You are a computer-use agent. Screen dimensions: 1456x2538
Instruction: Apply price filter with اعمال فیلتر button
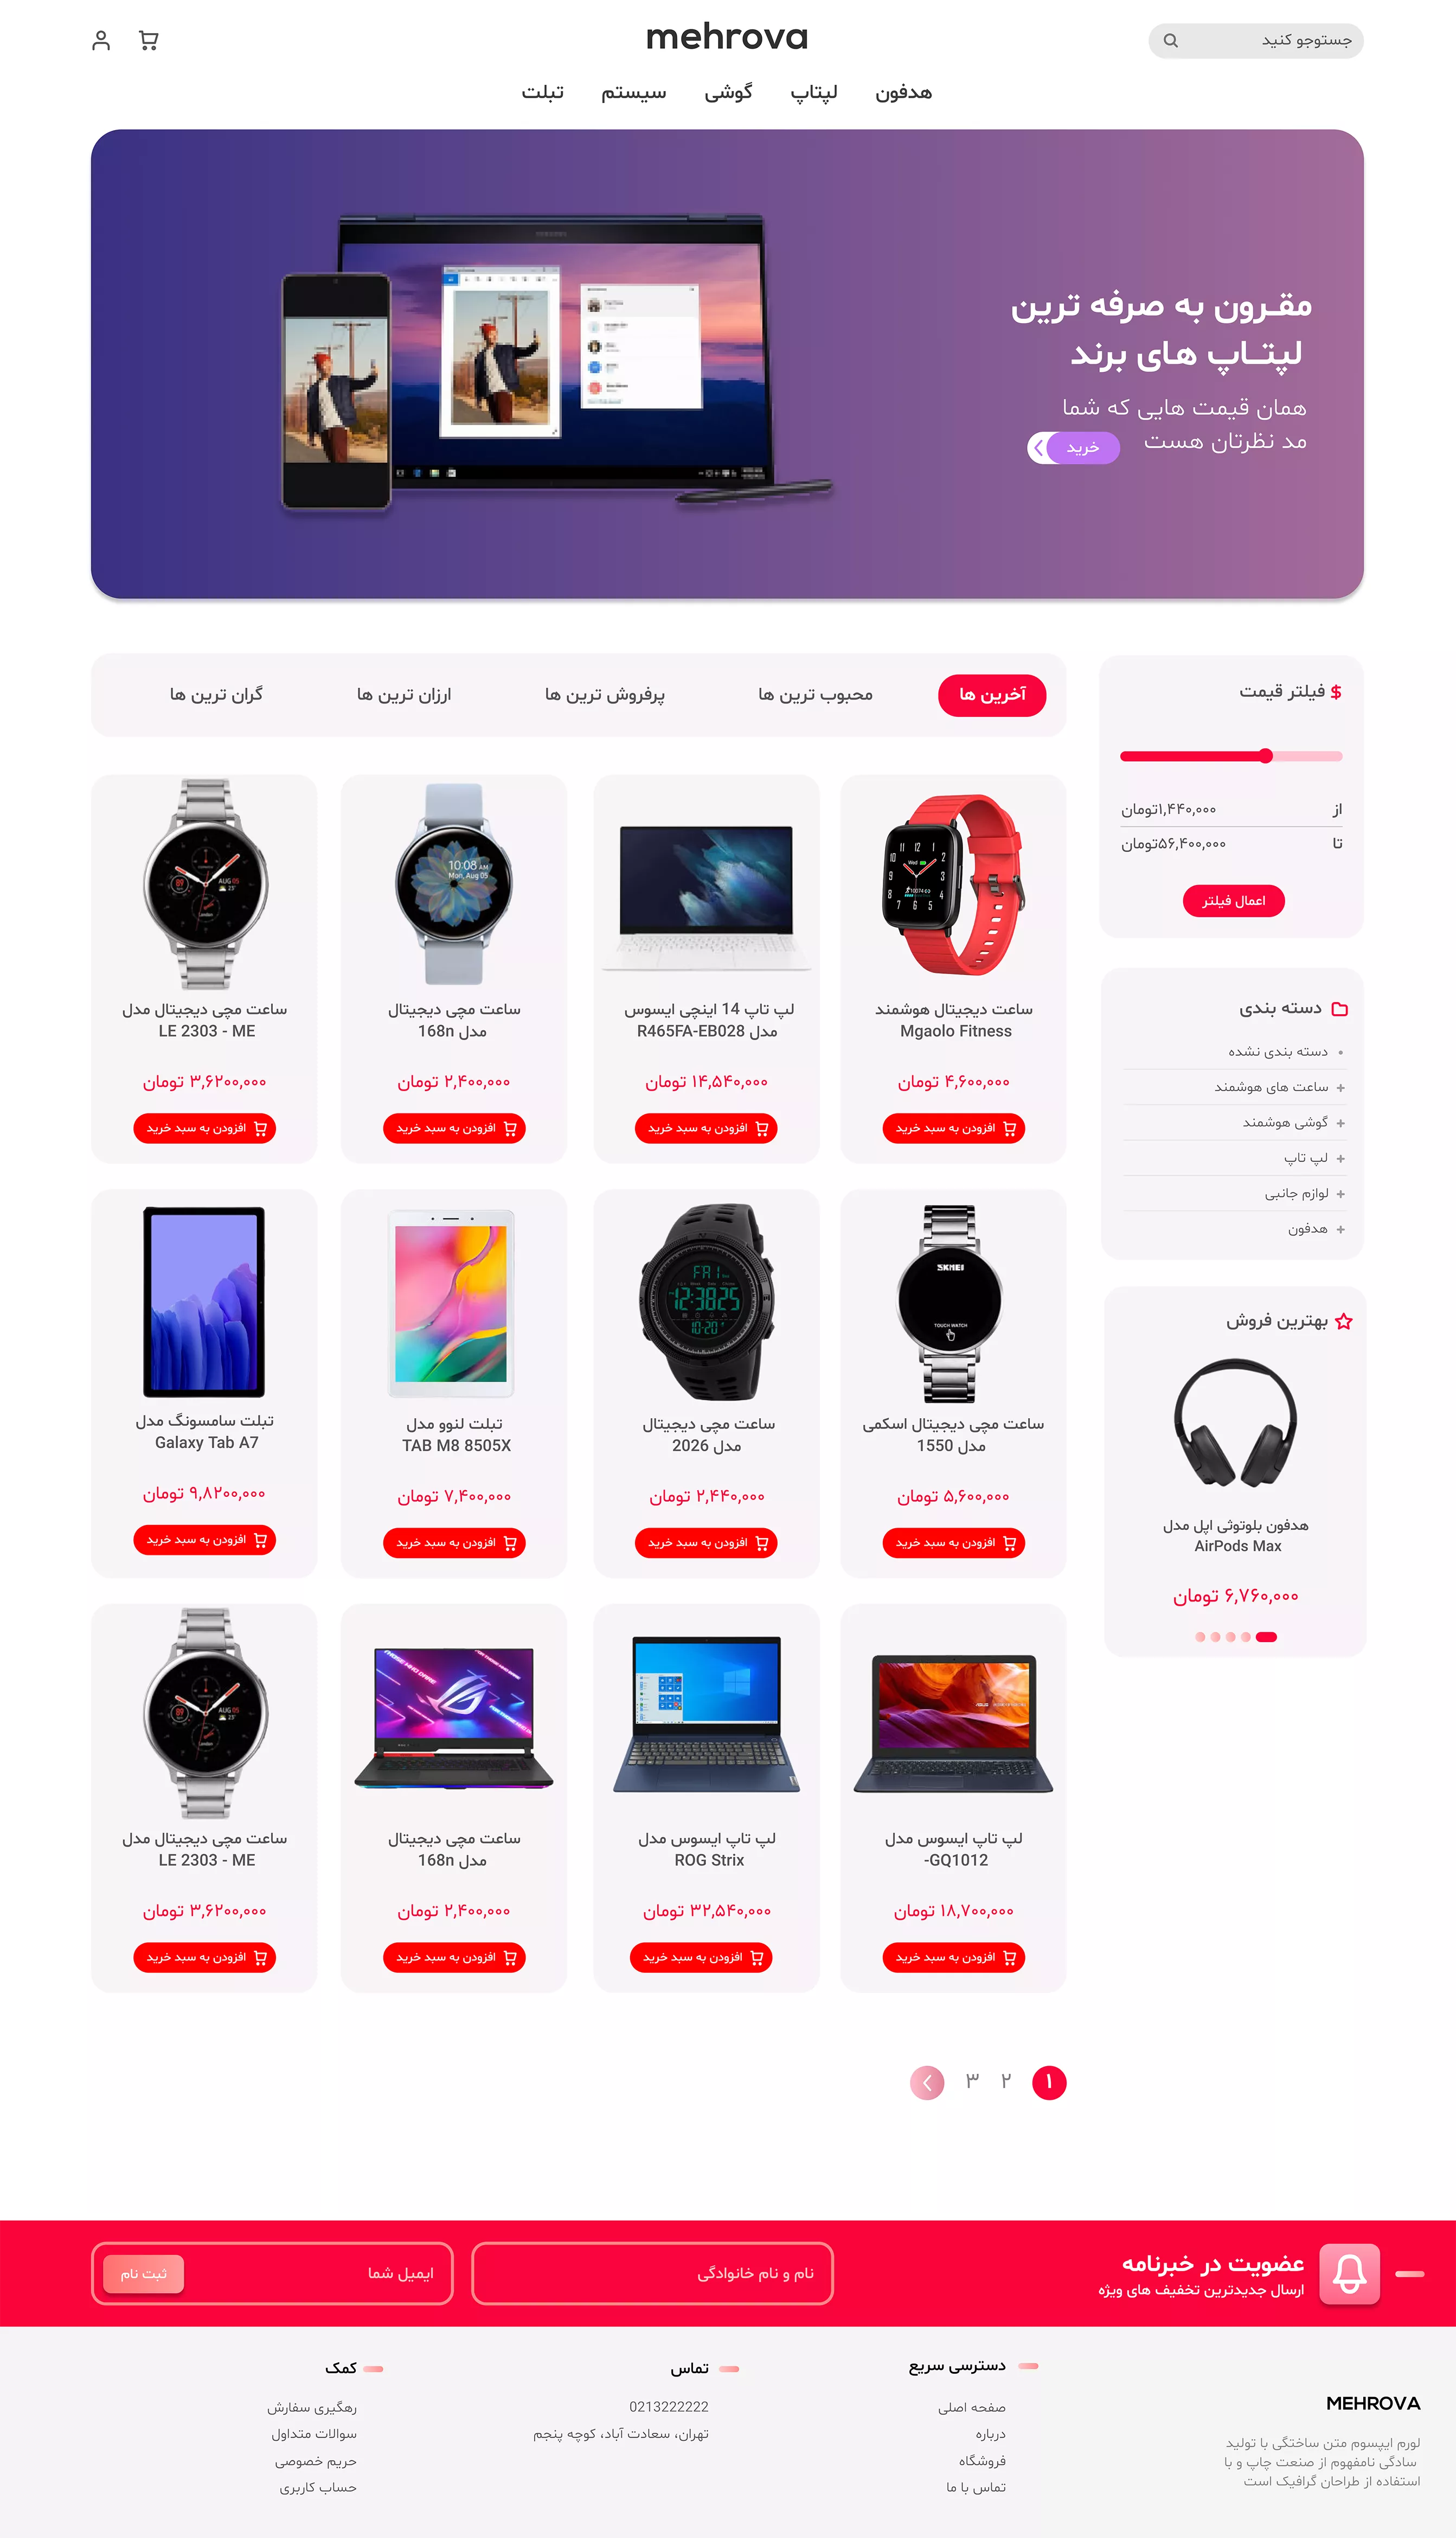[1233, 901]
